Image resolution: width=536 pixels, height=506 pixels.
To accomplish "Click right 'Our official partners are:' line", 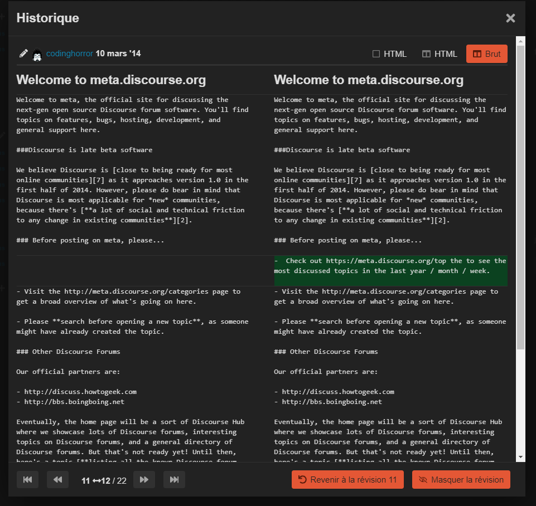I will pos(326,372).
